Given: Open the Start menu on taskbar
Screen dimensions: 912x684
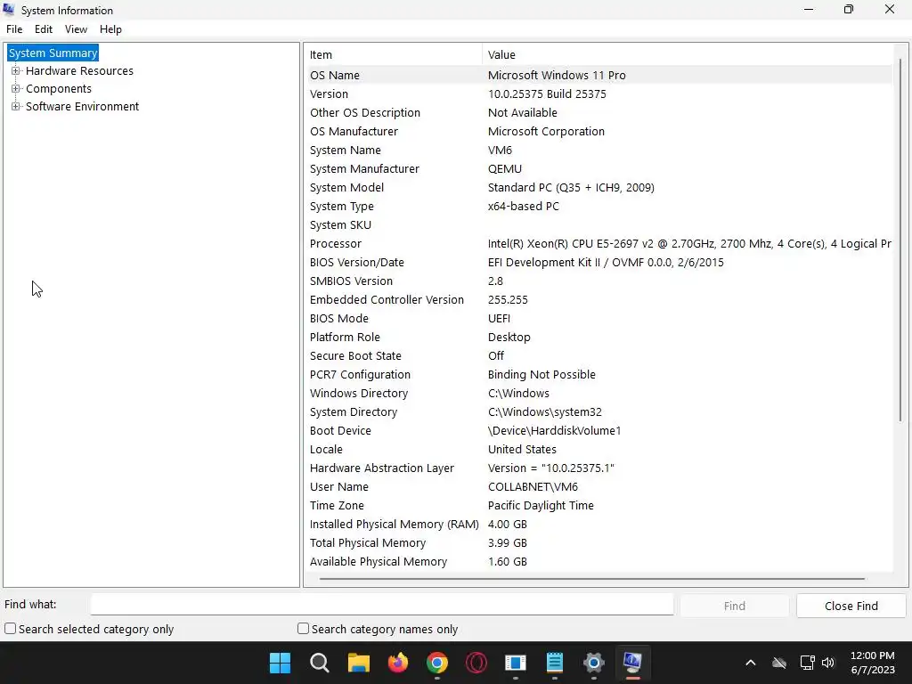Looking at the screenshot, I should coord(280,663).
